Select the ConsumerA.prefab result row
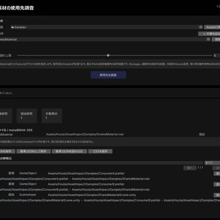The height and width of the screenshot is (220, 220). (x=110, y=173)
